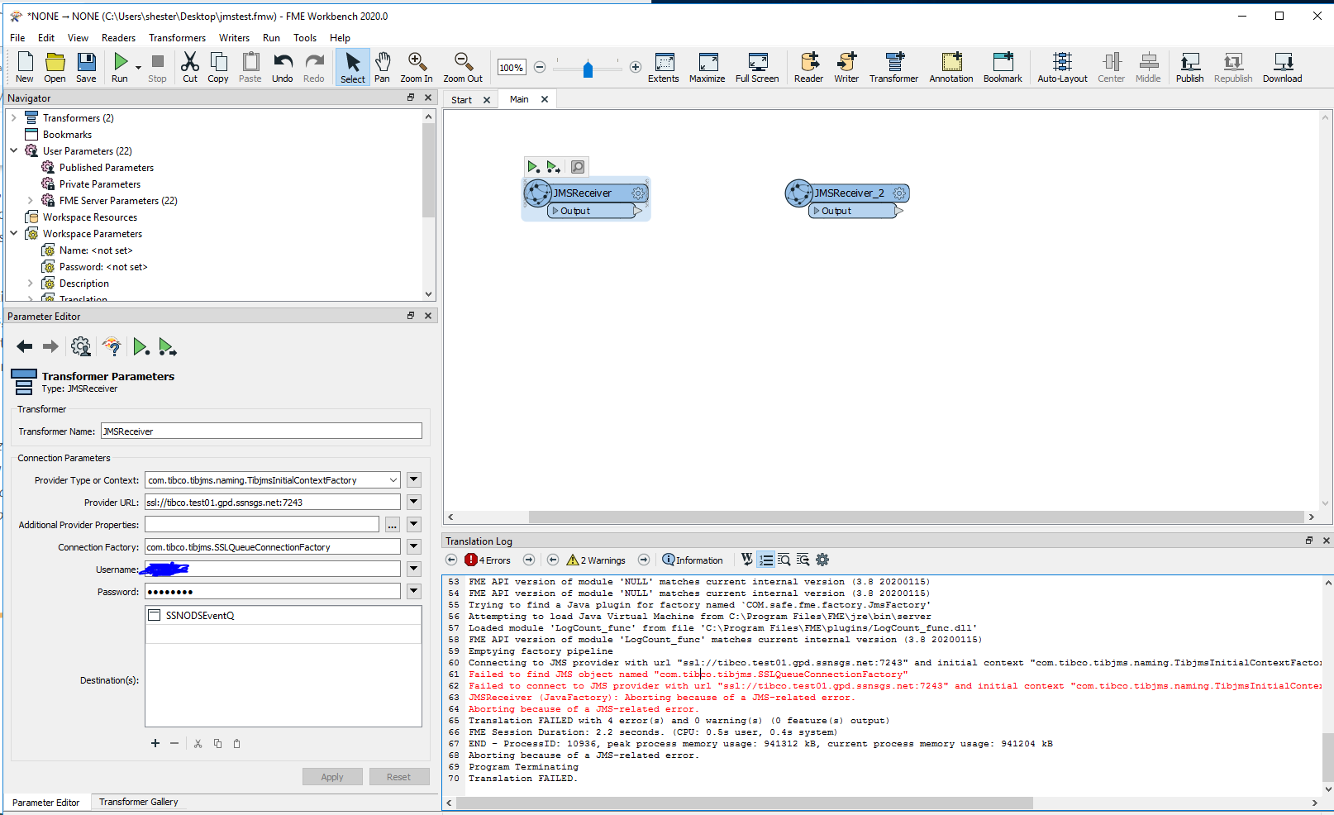Open log options gear in Translation Log

click(x=822, y=560)
